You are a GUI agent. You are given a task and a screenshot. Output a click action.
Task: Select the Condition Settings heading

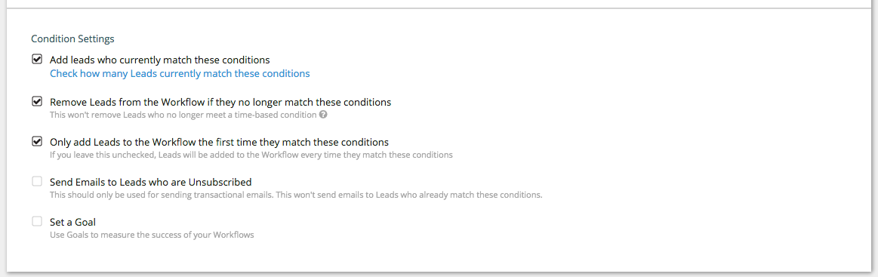(x=72, y=38)
